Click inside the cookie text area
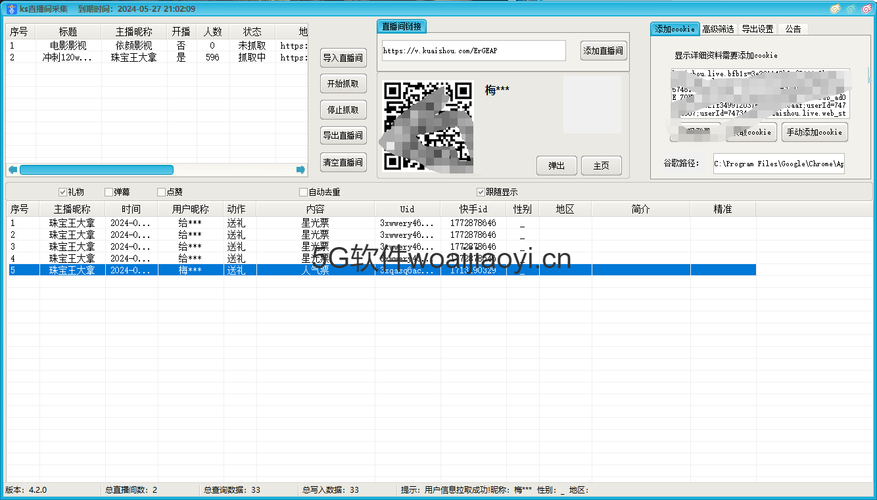 tap(760, 93)
